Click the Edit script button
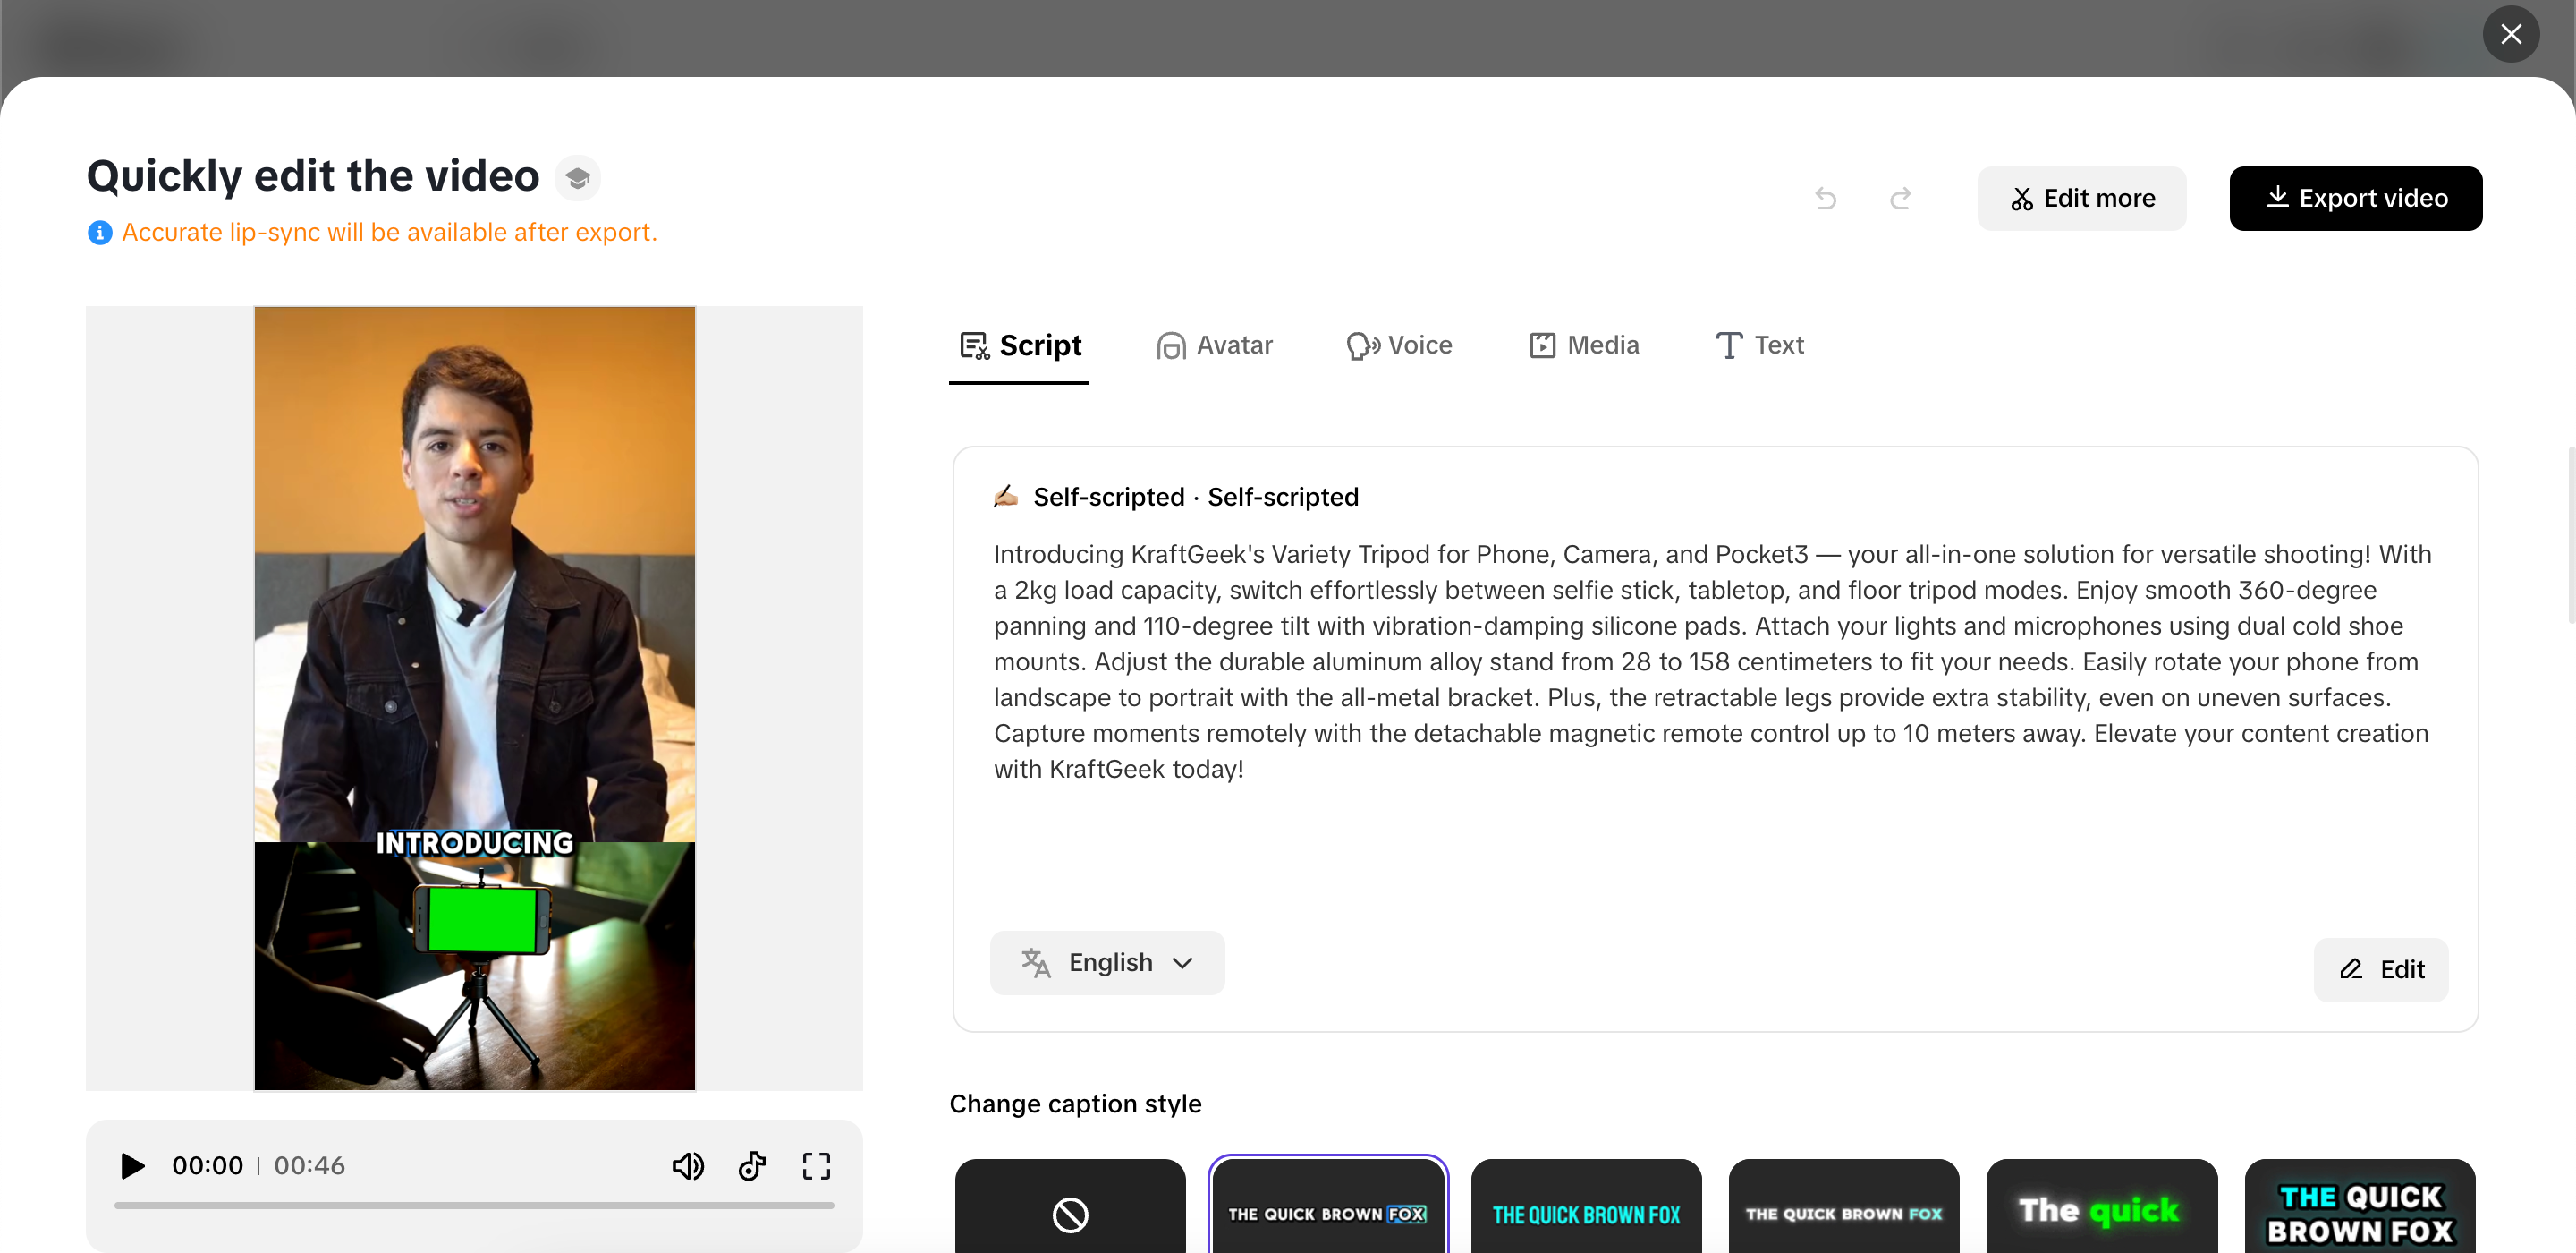Image resolution: width=2576 pixels, height=1253 pixels. click(2380, 968)
